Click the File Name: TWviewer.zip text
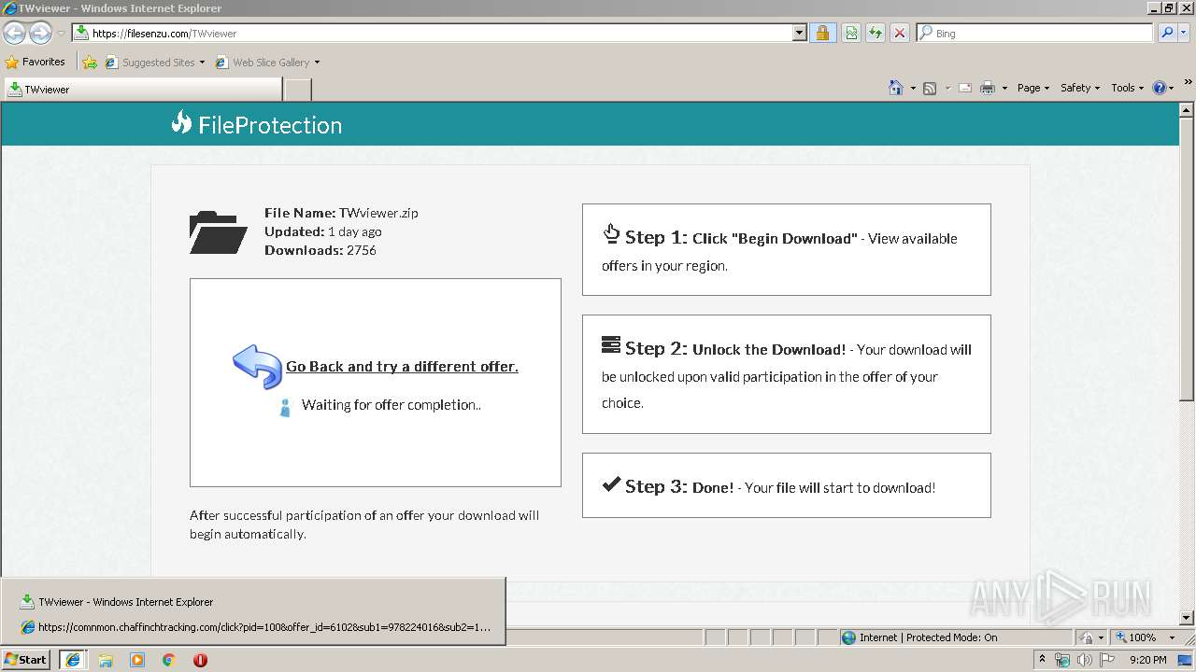Image resolution: width=1196 pixels, height=672 pixels. (341, 213)
